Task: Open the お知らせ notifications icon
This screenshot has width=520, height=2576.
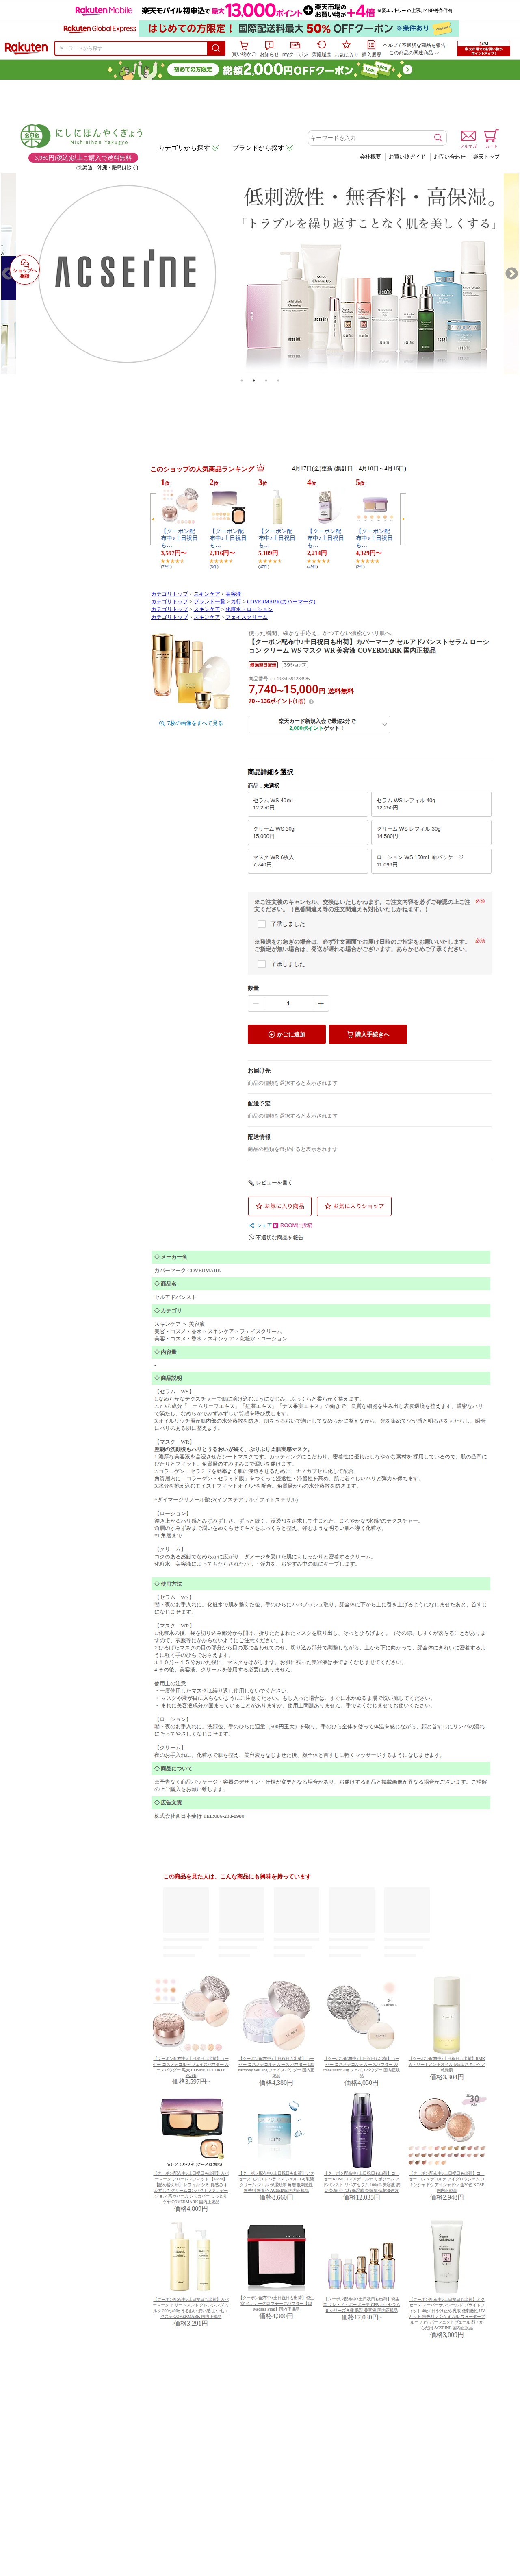Action: pos(269,45)
